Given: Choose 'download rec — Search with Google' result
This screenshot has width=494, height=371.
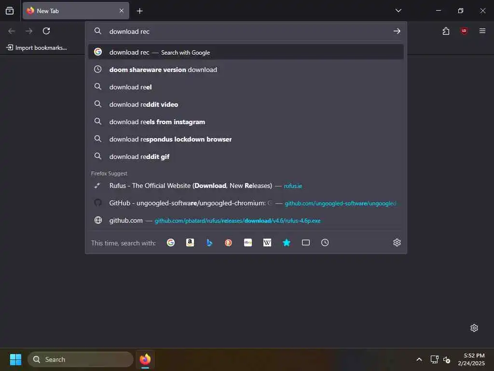Looking at the screenshot, I should (246, 52).
